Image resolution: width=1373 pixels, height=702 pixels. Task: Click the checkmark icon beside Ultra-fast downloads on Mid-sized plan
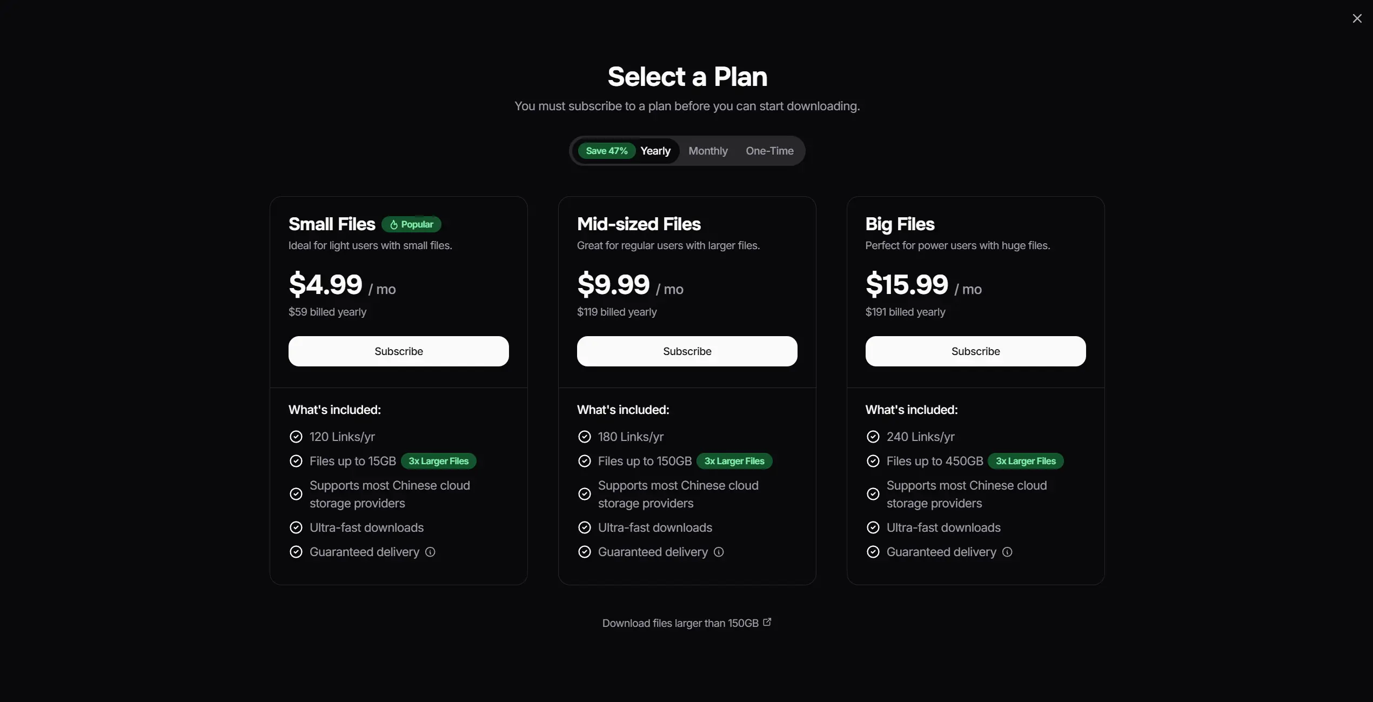pyautogui.click(x=584, y=527)
